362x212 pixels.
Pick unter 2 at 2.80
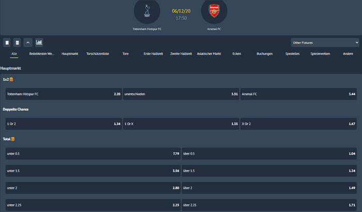pos(93,188)
